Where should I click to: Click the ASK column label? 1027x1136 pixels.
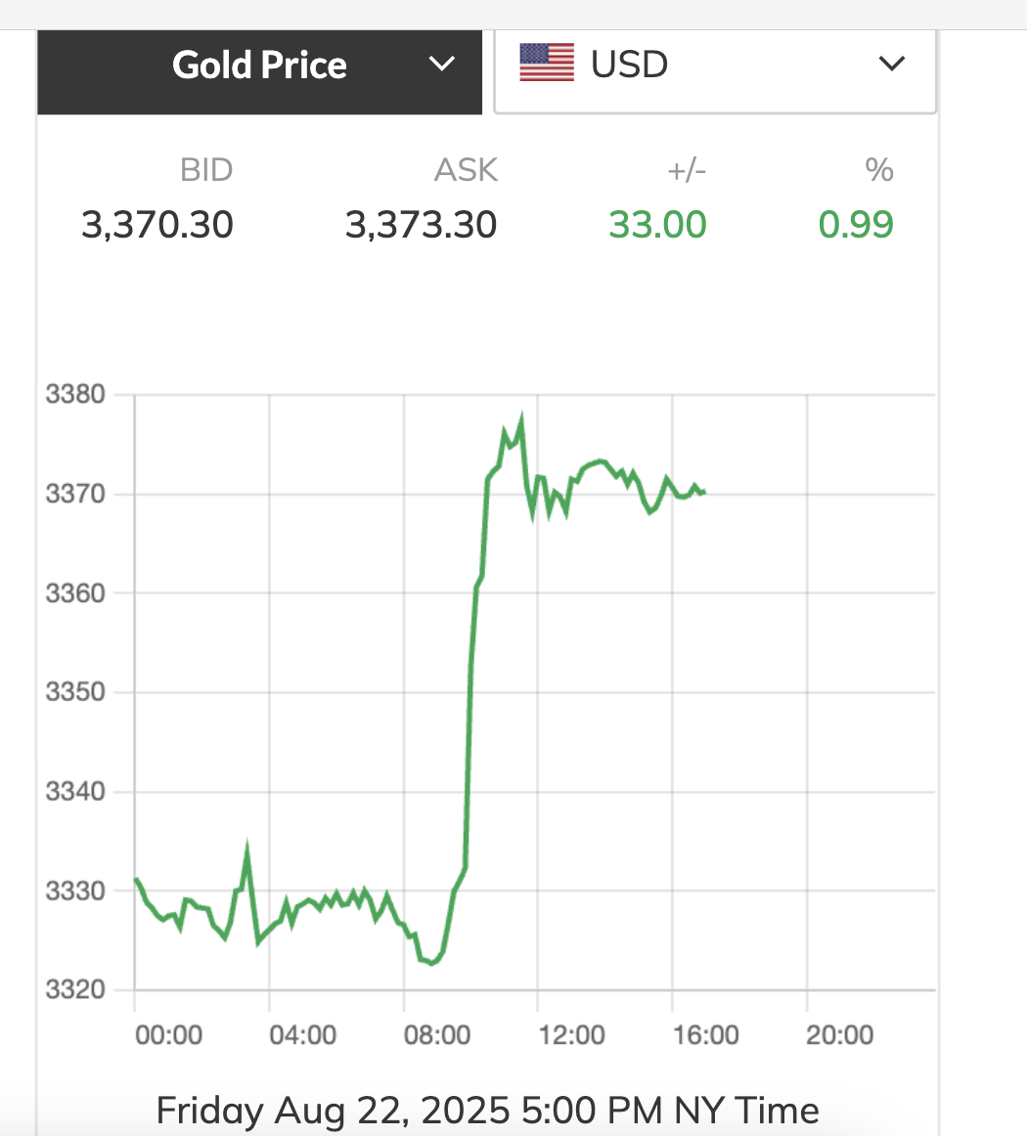(x=467, y=170)
